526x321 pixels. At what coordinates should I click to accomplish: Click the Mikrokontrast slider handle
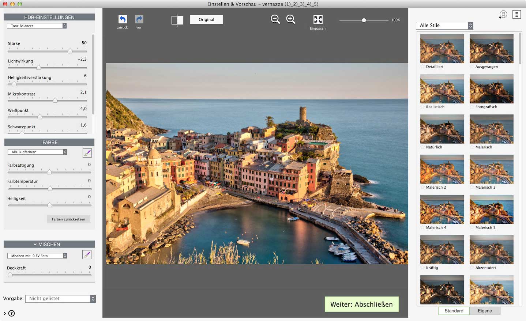55,100
